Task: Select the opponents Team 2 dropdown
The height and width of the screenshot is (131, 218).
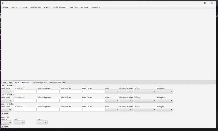Action: coord(19,123)
